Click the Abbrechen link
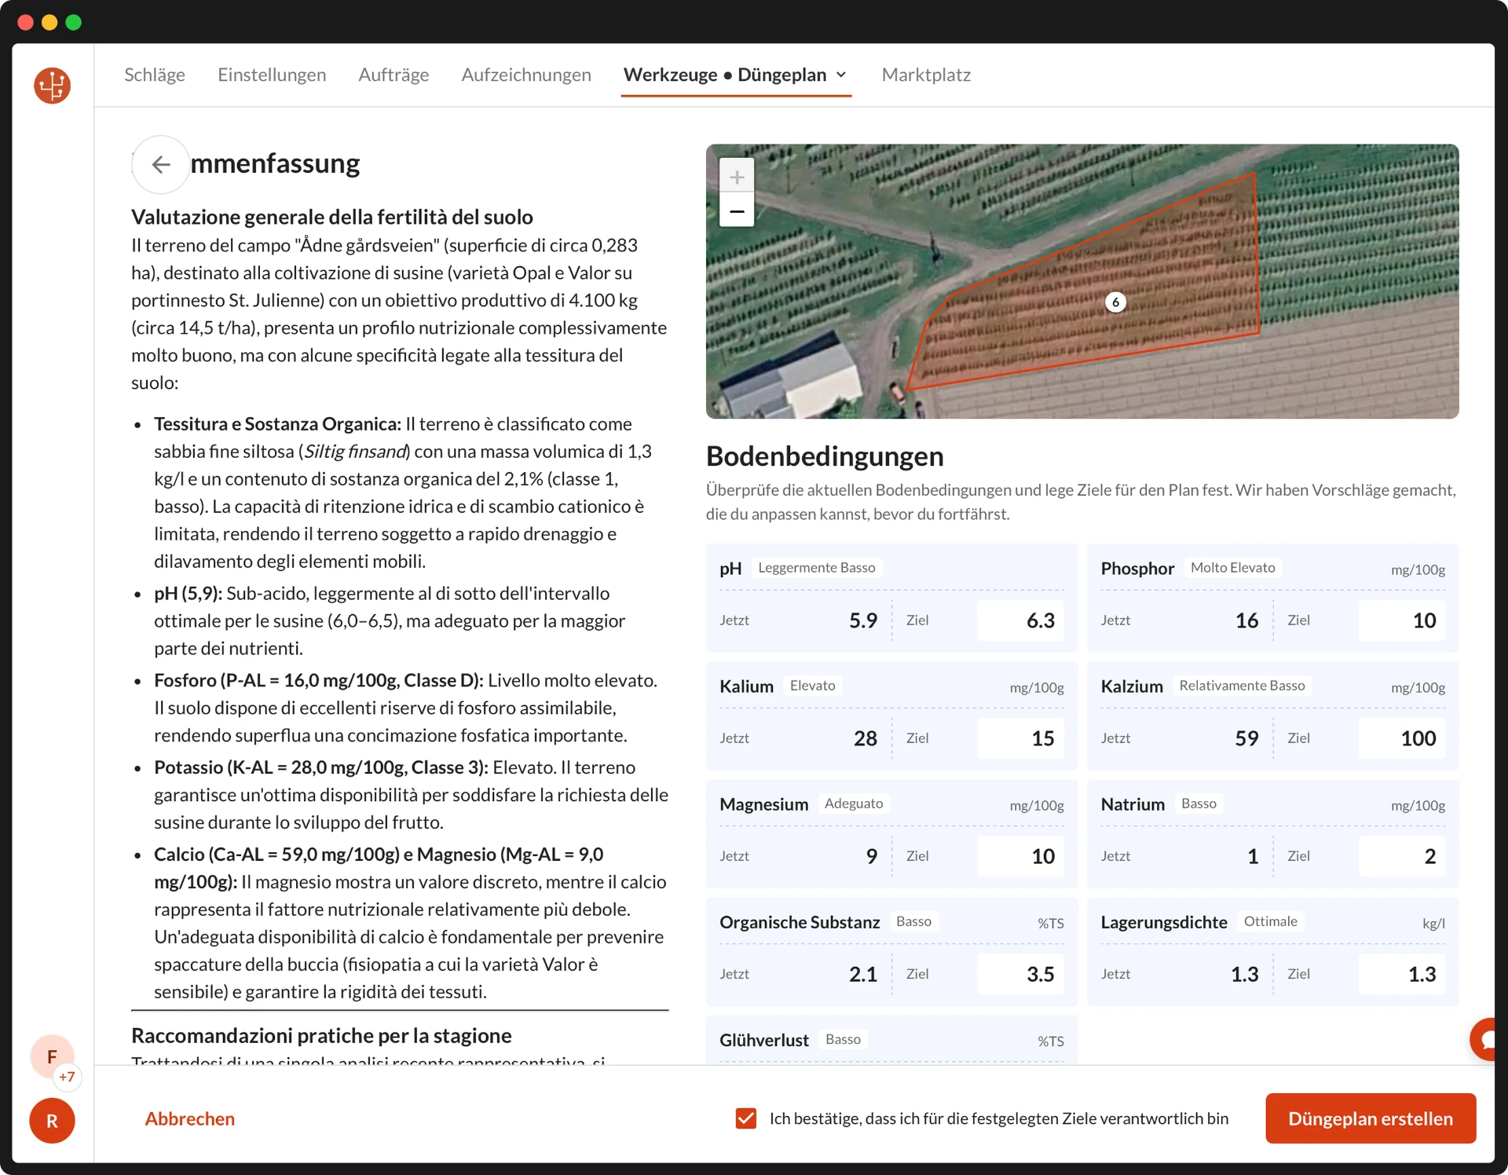Viewport: 1508px width, 1175px height. [189, 1118]
